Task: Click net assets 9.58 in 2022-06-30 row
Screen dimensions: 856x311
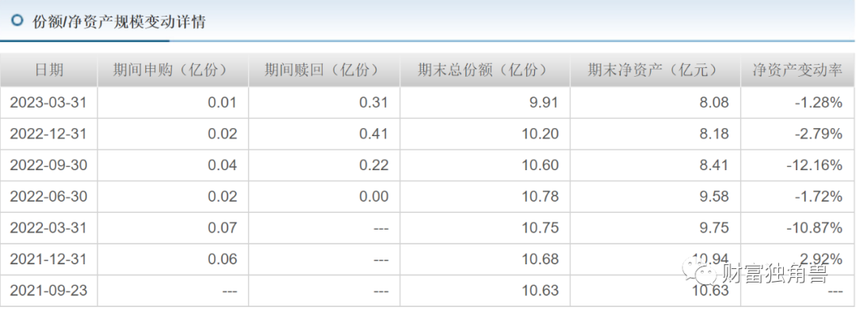Action: click(714, 196)
